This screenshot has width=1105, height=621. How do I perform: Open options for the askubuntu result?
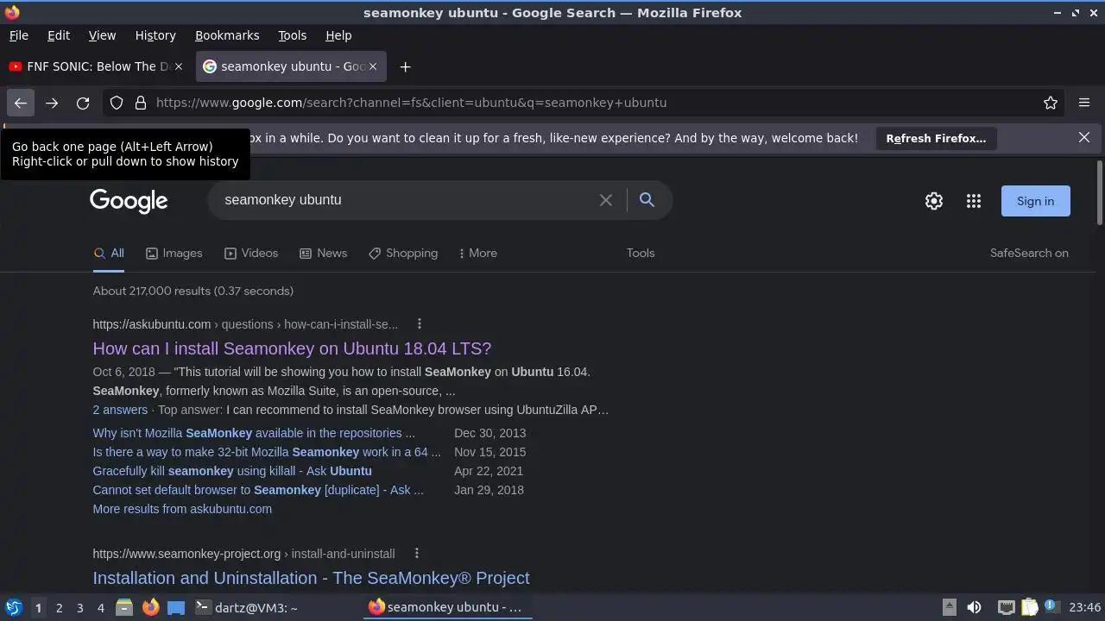(420, 324)
